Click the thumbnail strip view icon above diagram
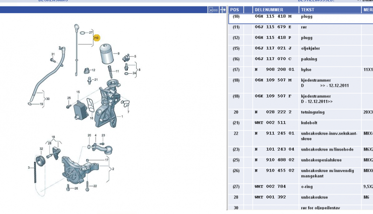Image resolution: width=373 pixels, height=214 pixels. pyautogui.click(x=214, y=9)
